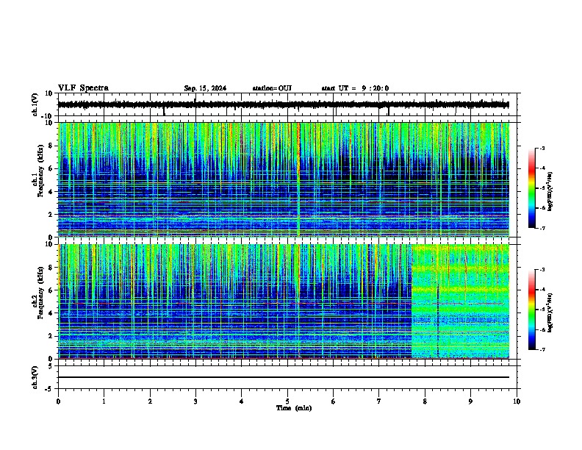The height and width of the screenshot is (450, 582).
Task: Click the time axis tick label '5'
Action: click(287, 401)
